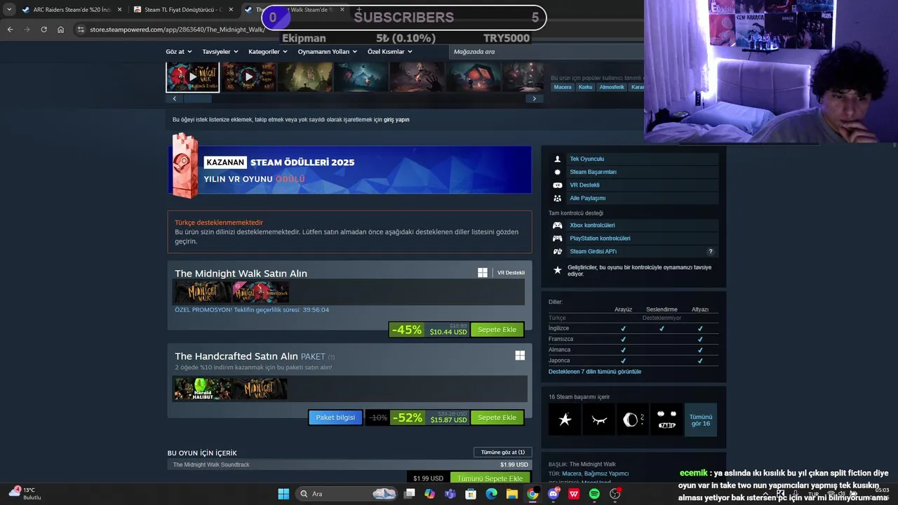Viewport: 898px width, 505px height.
Task: Open the Korku tag
Action: tap(585, 87)
